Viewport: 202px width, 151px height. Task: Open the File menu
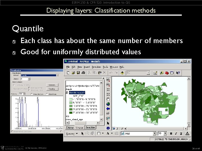point(68,67)
